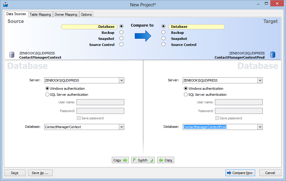Choose SQL Server authentication for source
Viewport: 286px width, 181px height.
click(x=47, y=95)
